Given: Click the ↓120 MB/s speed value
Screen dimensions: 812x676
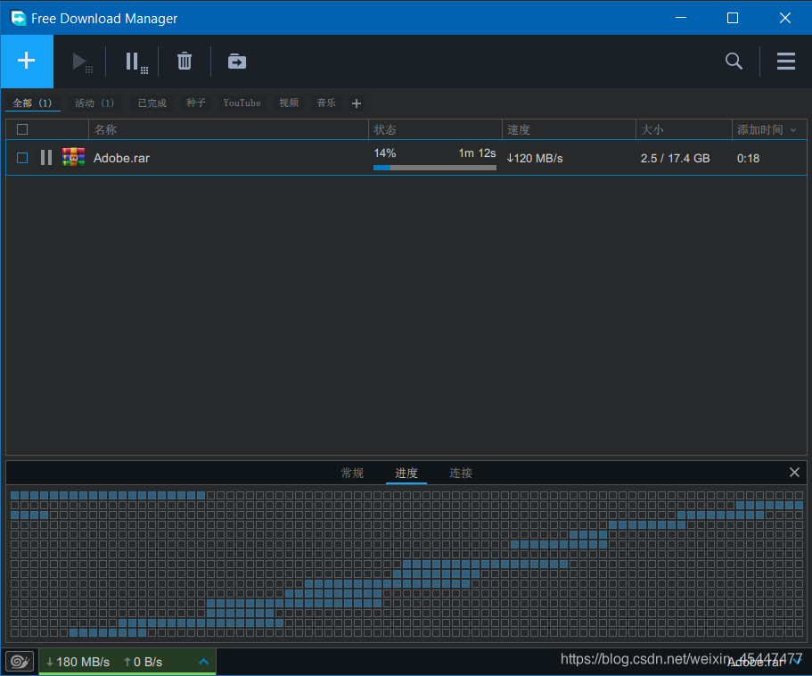Looking at the screenshot, I should coord(535,159).
